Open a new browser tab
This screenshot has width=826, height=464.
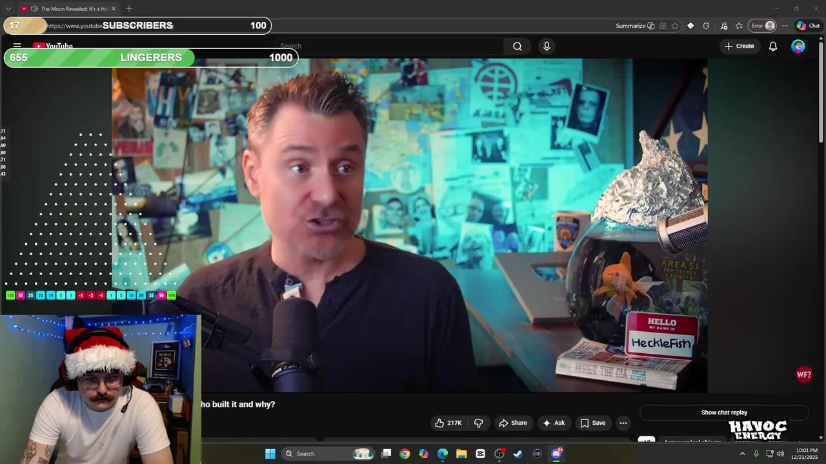point(129,9)
